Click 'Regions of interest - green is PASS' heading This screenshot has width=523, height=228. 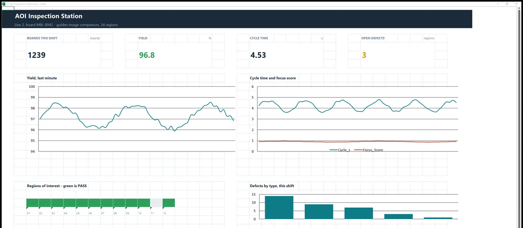[57, 186]
